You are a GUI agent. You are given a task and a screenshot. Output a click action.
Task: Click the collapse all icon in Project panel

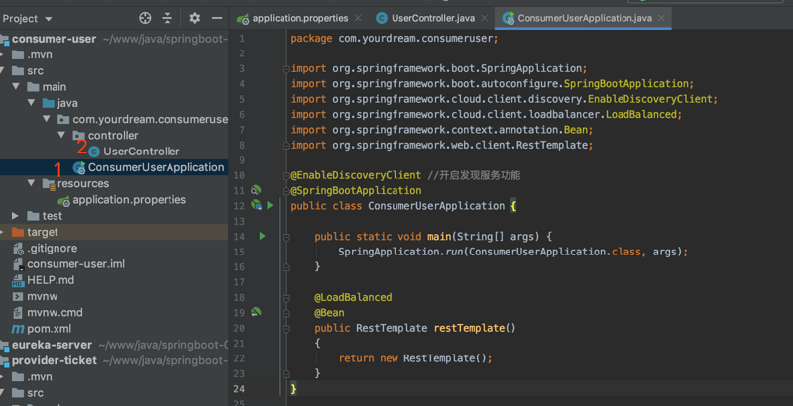click(167, 18)
